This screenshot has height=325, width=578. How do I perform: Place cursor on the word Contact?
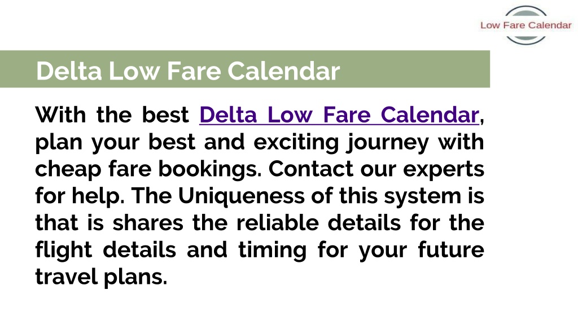[311, 169]
